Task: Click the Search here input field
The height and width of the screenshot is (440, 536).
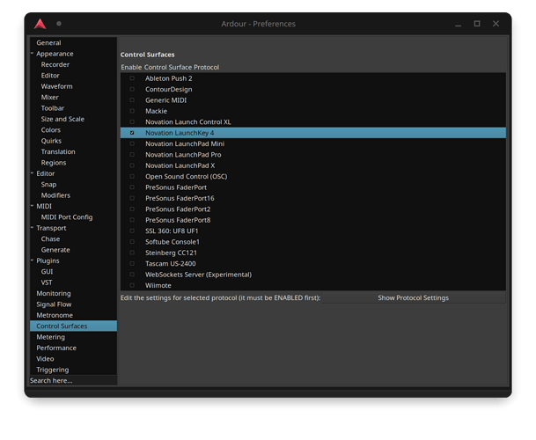Action: tap(72, 380)
